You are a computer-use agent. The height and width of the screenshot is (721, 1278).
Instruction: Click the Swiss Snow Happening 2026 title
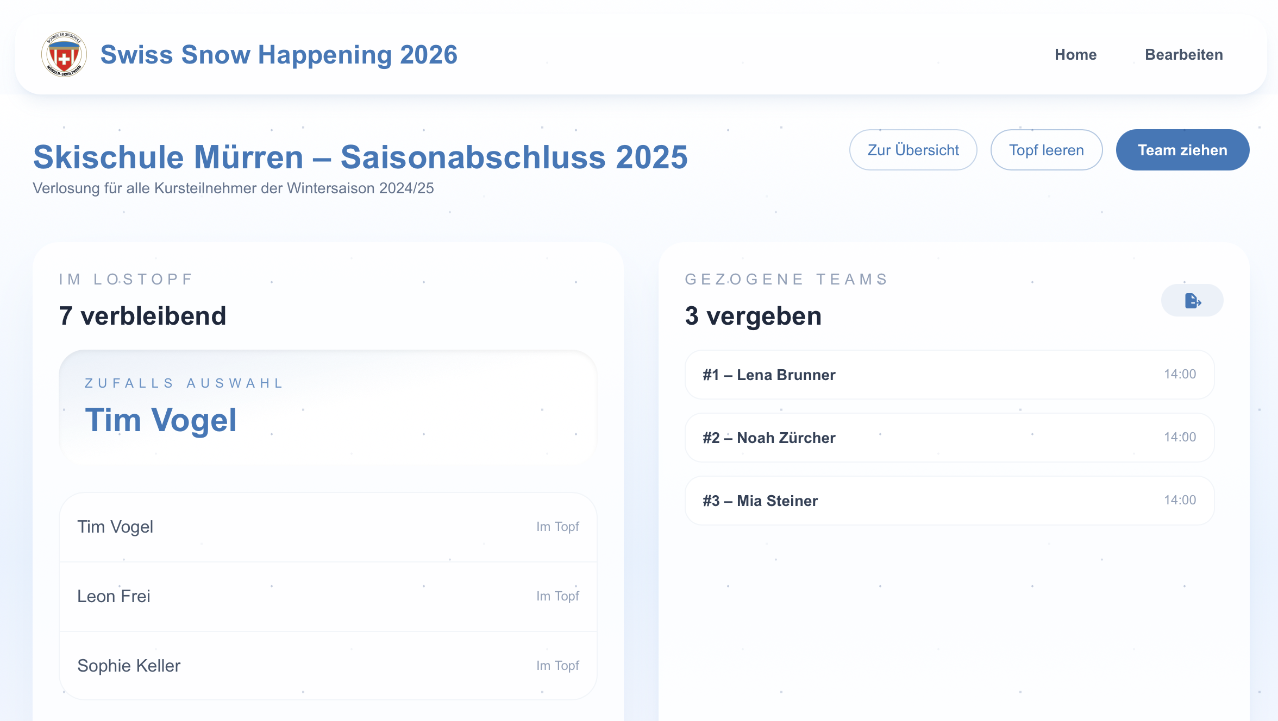279,55
